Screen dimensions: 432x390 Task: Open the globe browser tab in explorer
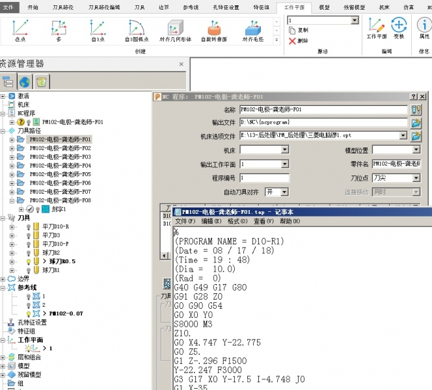25,82
